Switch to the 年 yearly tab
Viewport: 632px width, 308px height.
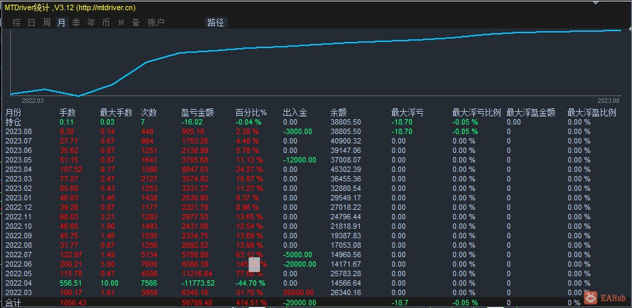[x=91, y=22]
